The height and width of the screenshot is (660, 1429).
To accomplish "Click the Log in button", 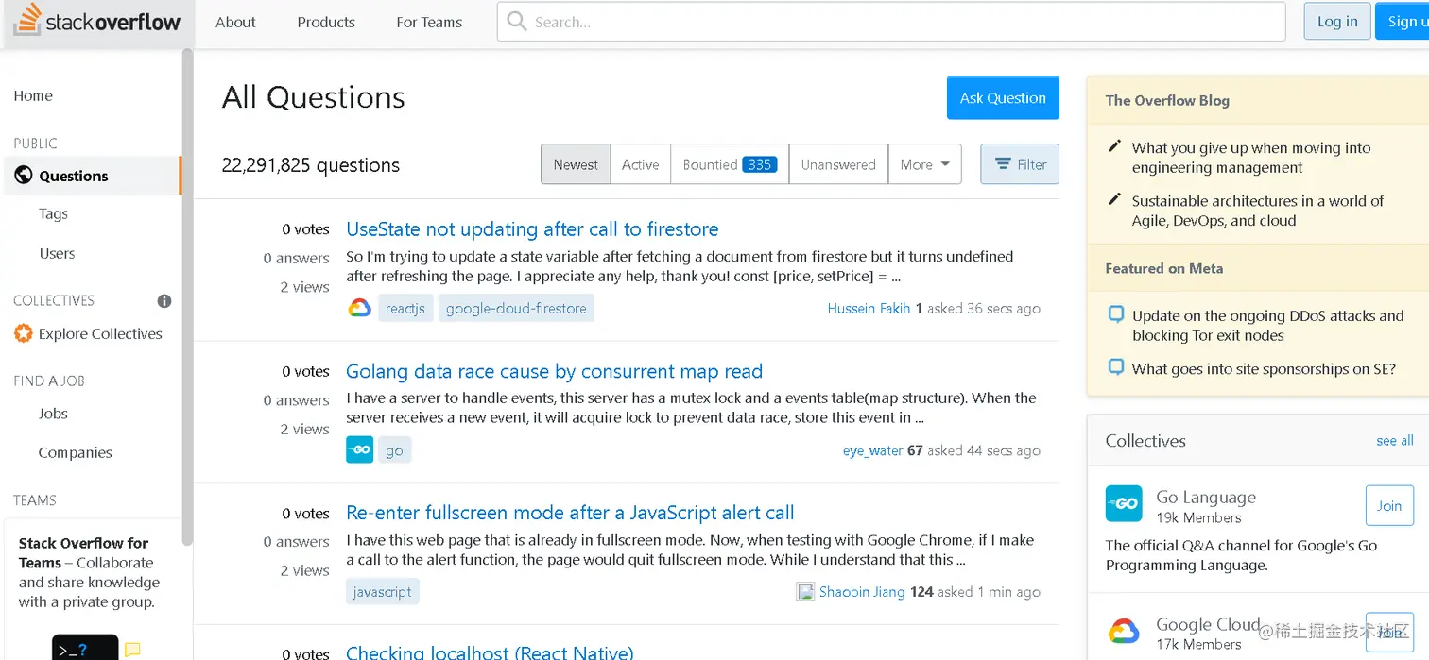I will [1337, 22].
